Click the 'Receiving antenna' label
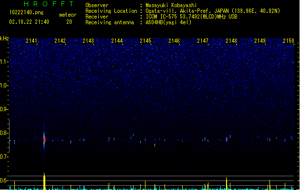Image resolution: width=300 pixels, height=190 pixels. (110, 22)
